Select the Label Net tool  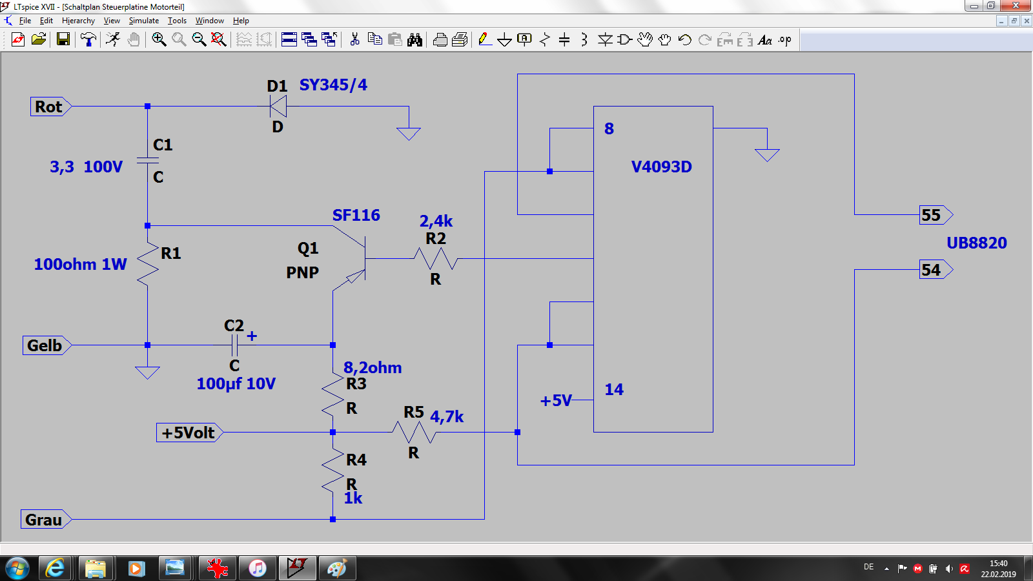(525, 40)
